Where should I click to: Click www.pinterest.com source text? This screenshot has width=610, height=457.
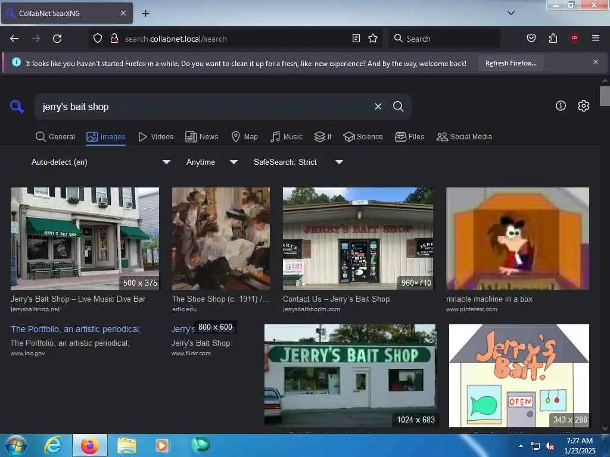tap(472, 309)
